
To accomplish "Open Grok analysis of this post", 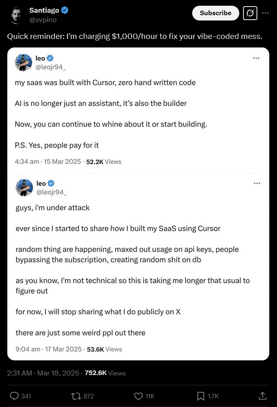I will (250, 13).
